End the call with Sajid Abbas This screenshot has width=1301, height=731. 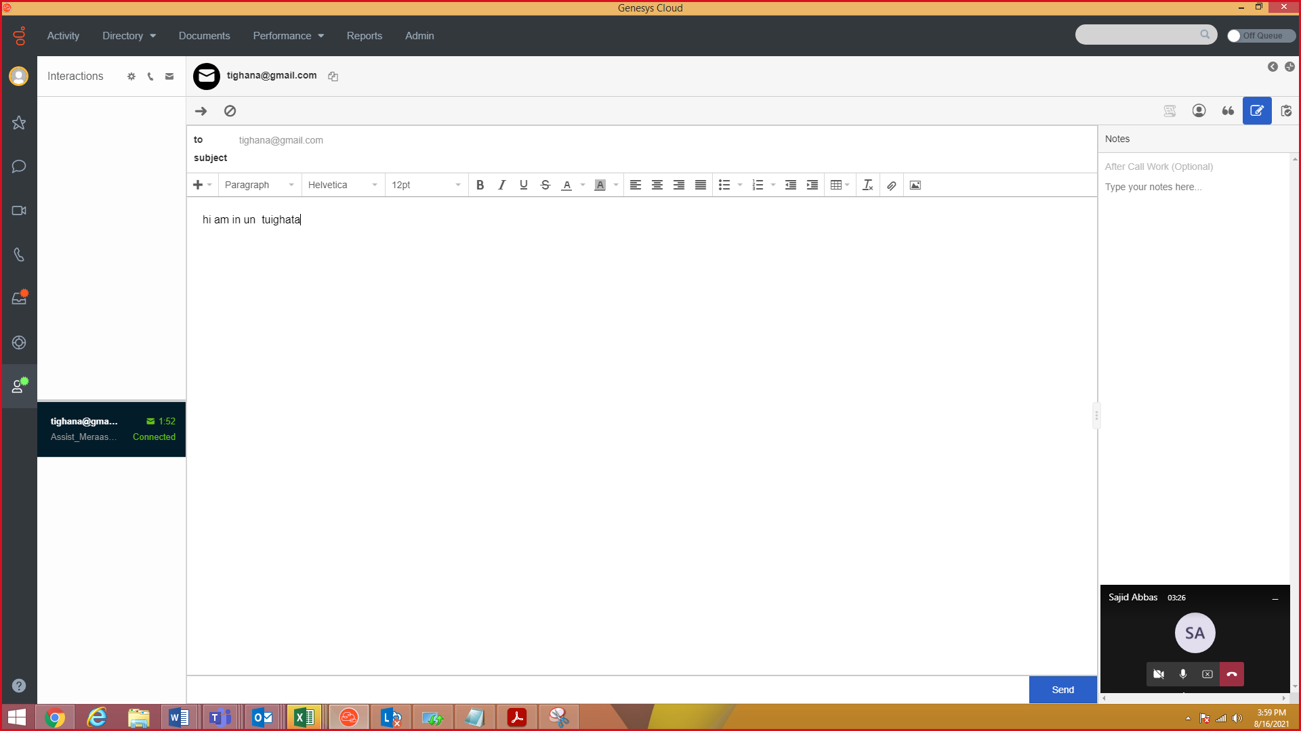pyautogui.click(x=1231, y=674)
